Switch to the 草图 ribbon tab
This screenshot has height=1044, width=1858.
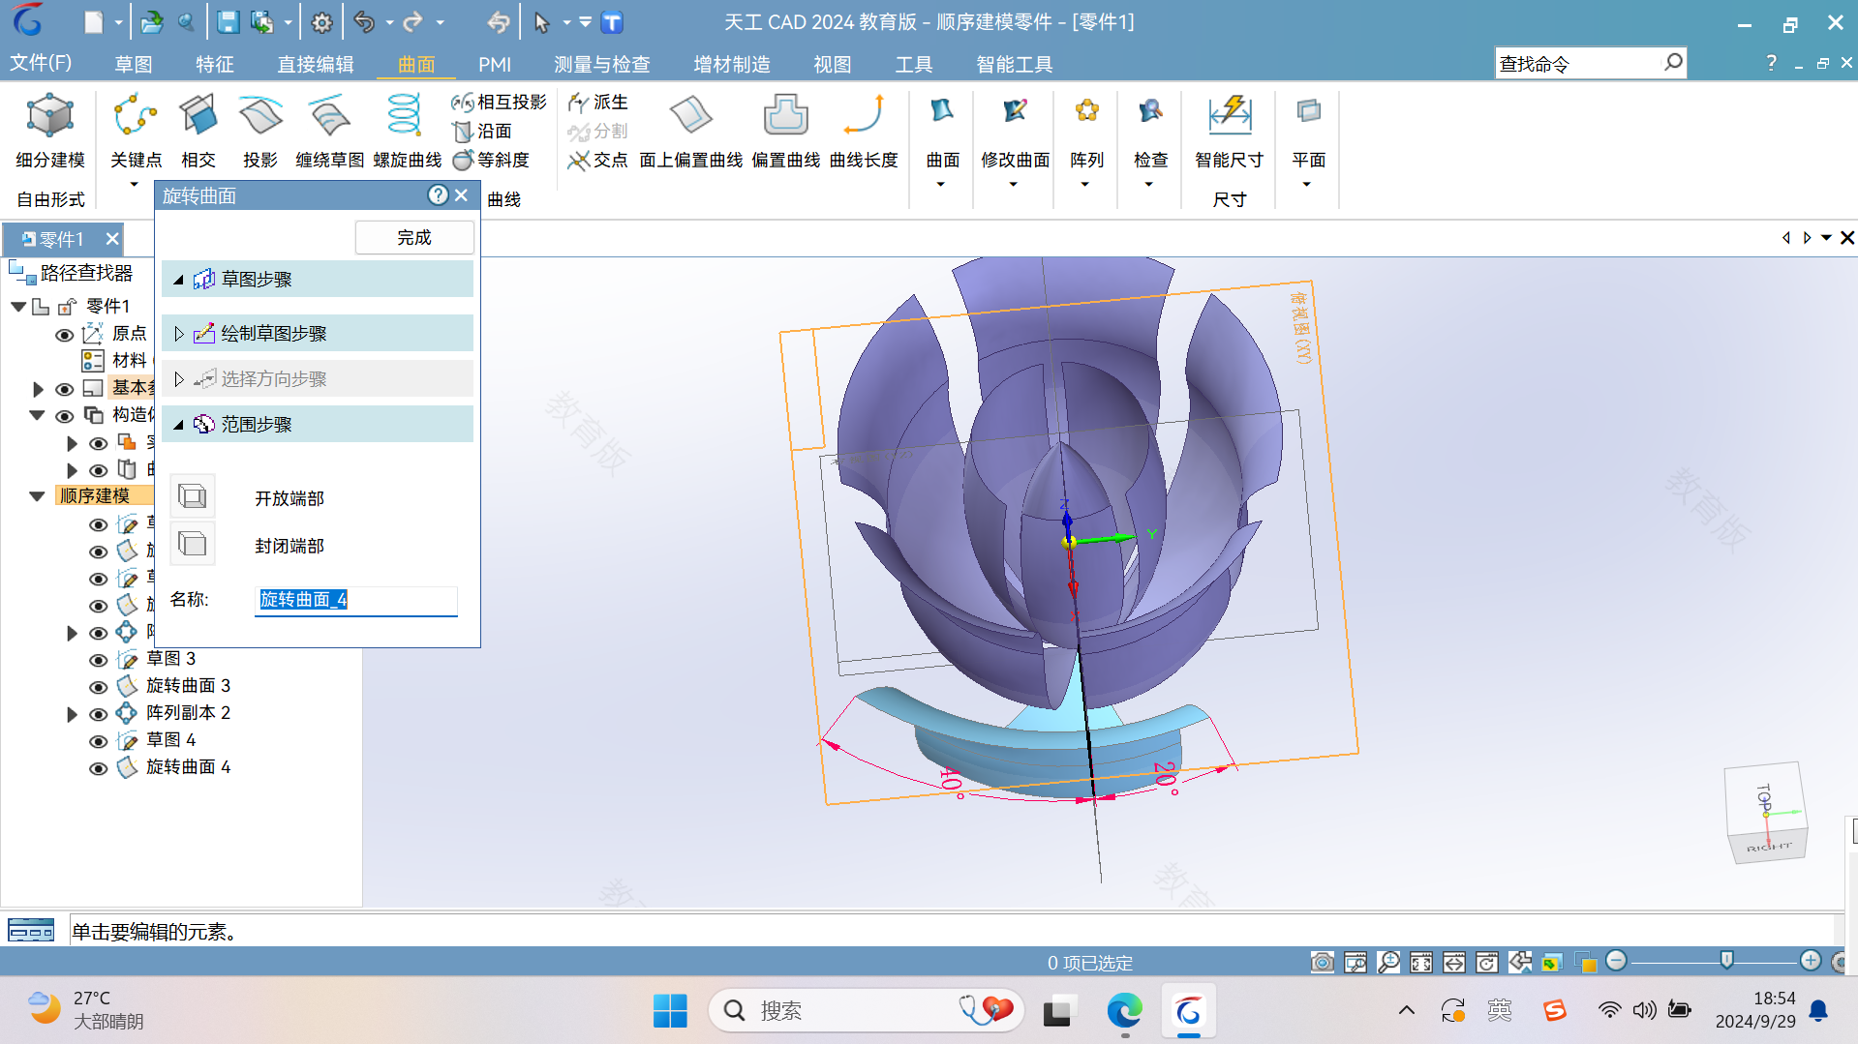pos(134,64)
